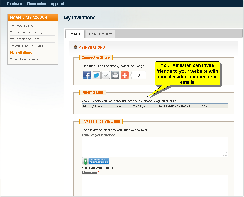Click the Connect & Share legend

tap(96, 57)
